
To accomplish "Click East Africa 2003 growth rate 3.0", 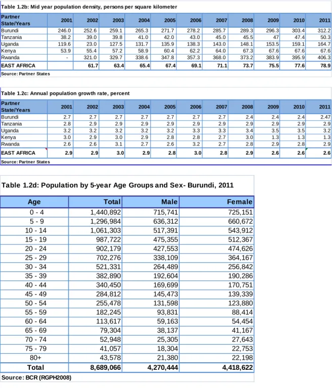I will click(120, 153).
